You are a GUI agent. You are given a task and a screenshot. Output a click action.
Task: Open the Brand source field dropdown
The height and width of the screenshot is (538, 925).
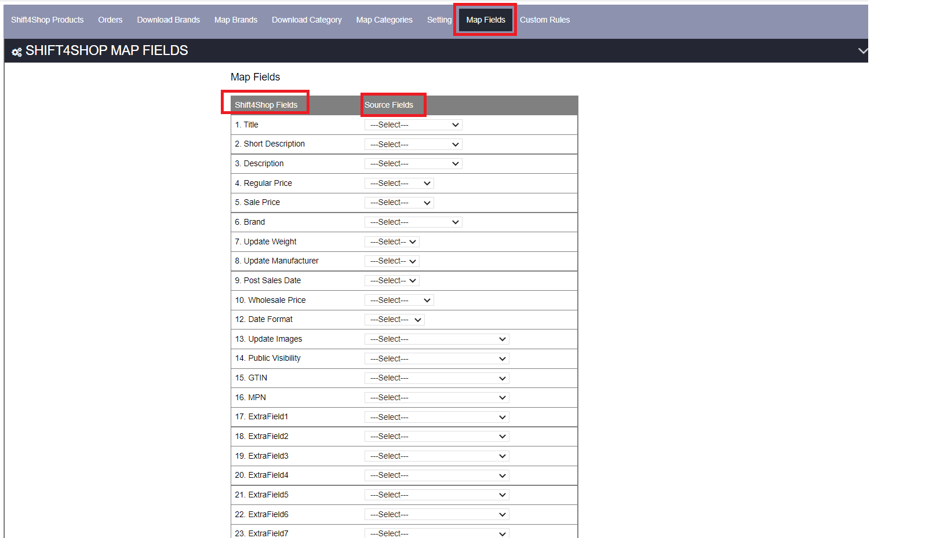click(x=413, y=222)
